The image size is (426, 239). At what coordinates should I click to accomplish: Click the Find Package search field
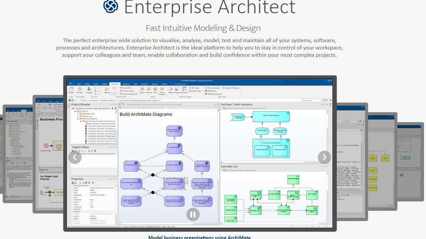tap(311, 100)
